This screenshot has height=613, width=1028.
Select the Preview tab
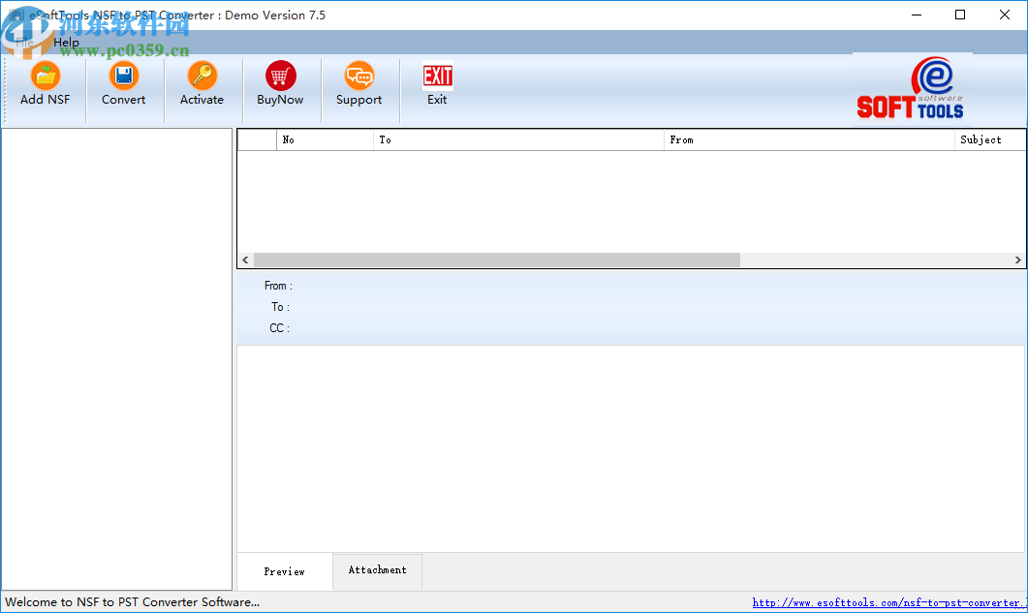tap(283, 571)
